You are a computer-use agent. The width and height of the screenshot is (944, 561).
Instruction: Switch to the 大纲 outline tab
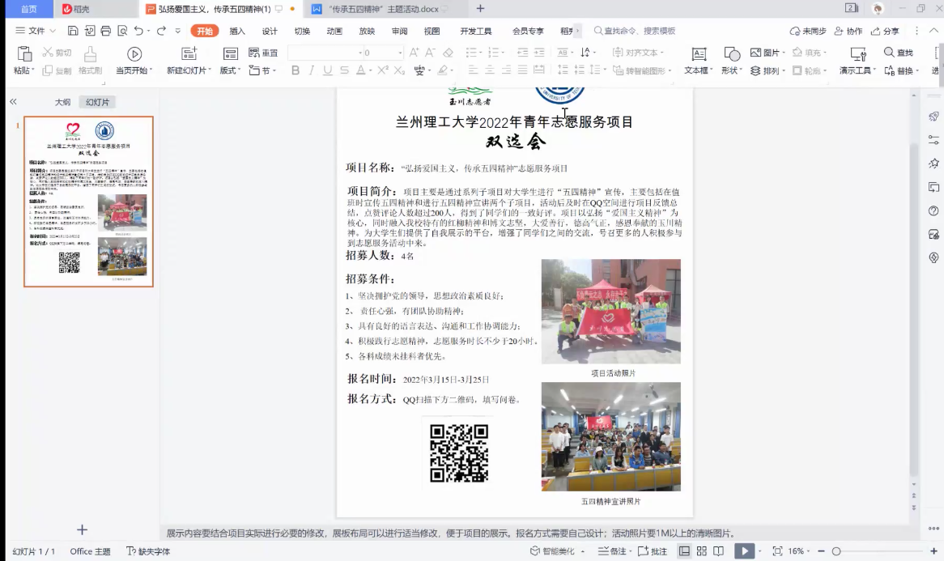tap(62, 102)
